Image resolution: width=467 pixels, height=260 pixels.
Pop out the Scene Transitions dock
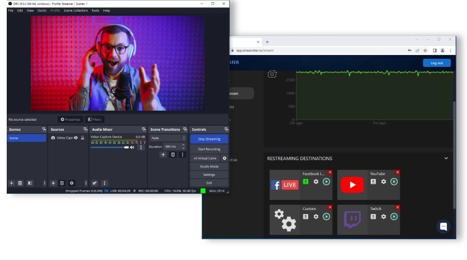pos(185,129)
